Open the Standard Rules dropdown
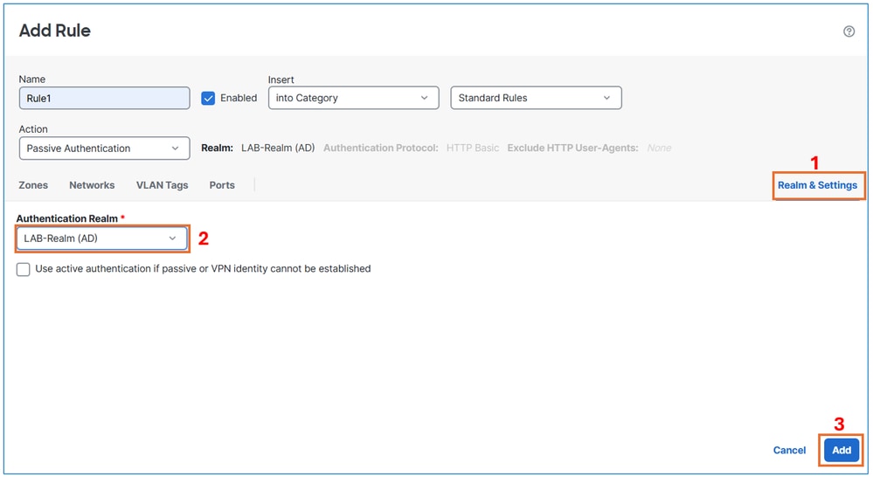Screen dimensions: 873x477 pyautogui.click(x=536, y=98)
